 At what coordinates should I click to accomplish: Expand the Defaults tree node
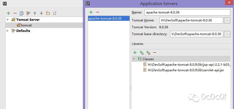pyautogui.click(x=8, y=31)
